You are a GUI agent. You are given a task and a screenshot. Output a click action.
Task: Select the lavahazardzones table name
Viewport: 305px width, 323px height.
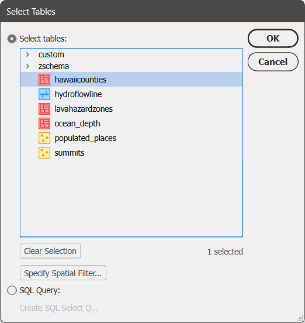(84, 109)
